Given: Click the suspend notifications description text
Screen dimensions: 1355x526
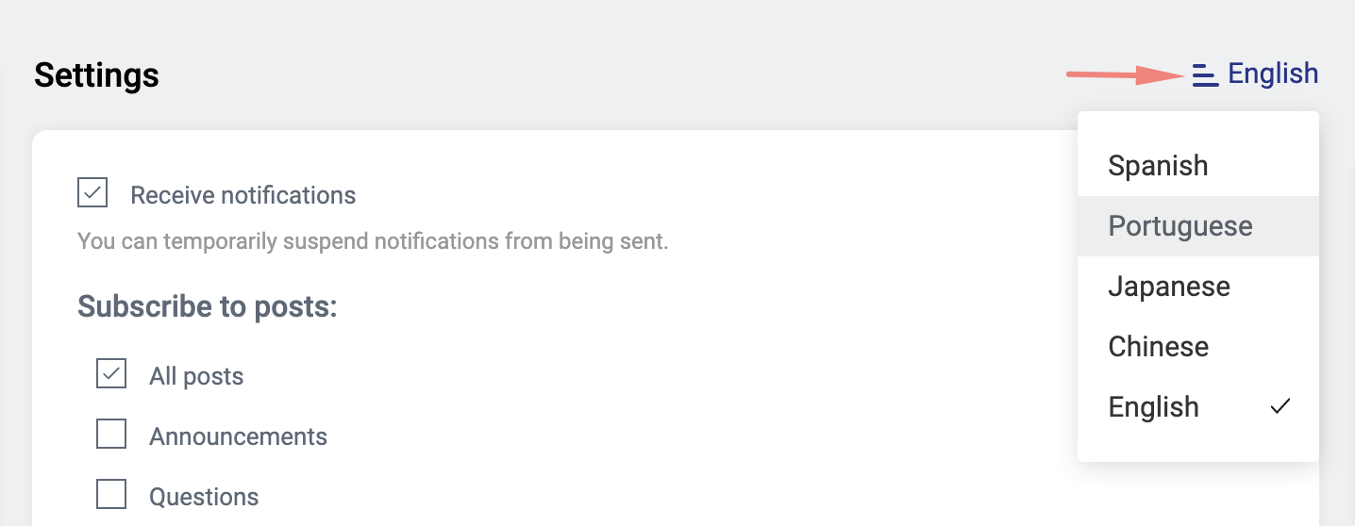Looking at the screenshot, I should (372, 241).
